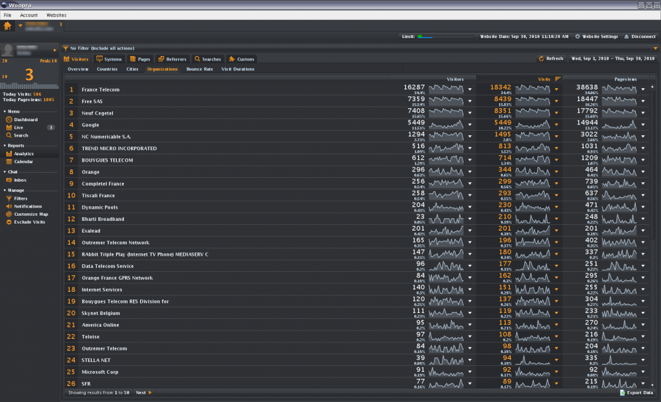Expand user profile arrow in sidebar
Image resolution: width=661 pixels, height=402 pixels.
click(x=55, y=50)
